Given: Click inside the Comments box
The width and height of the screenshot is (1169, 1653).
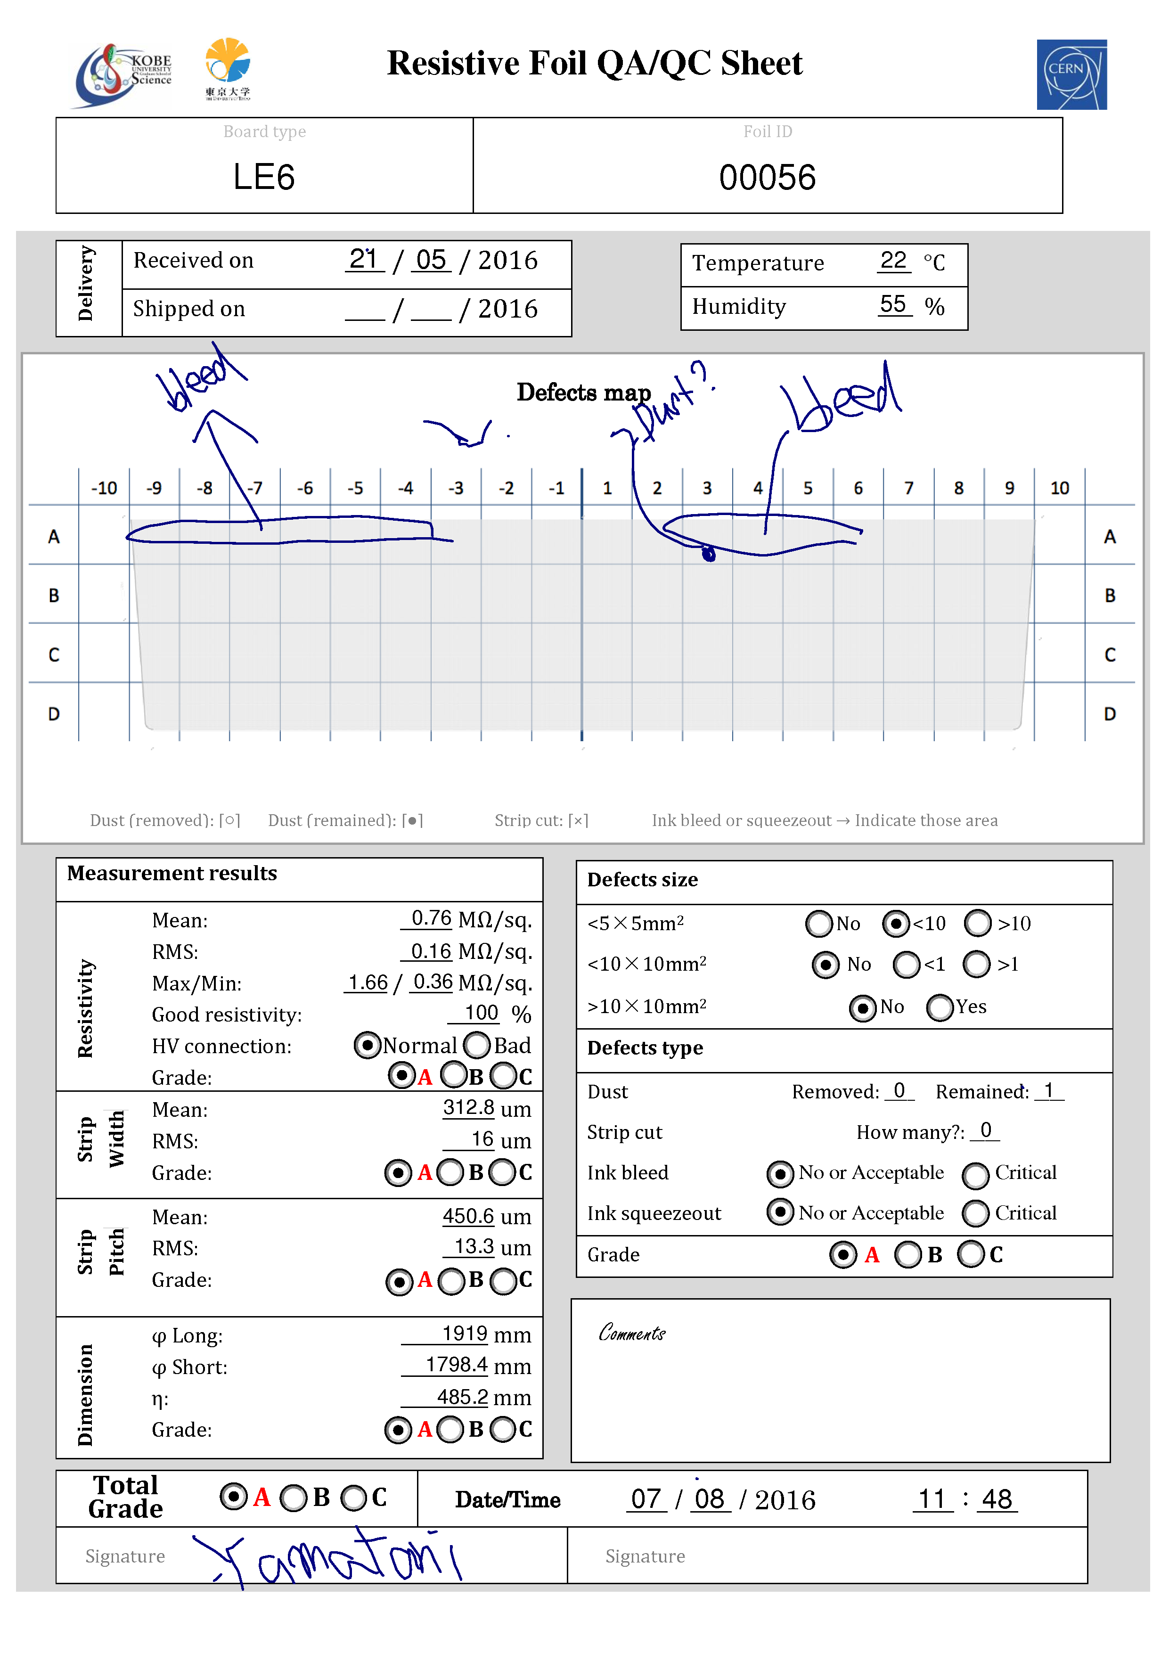Looking at the screenshot, I should point(841,1380).
